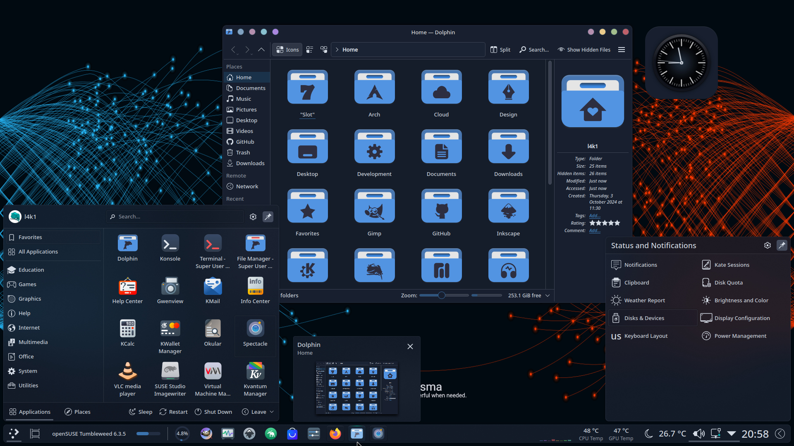794x446 pixels.
Task: Select the All Applications category
Action: [53, 251]
